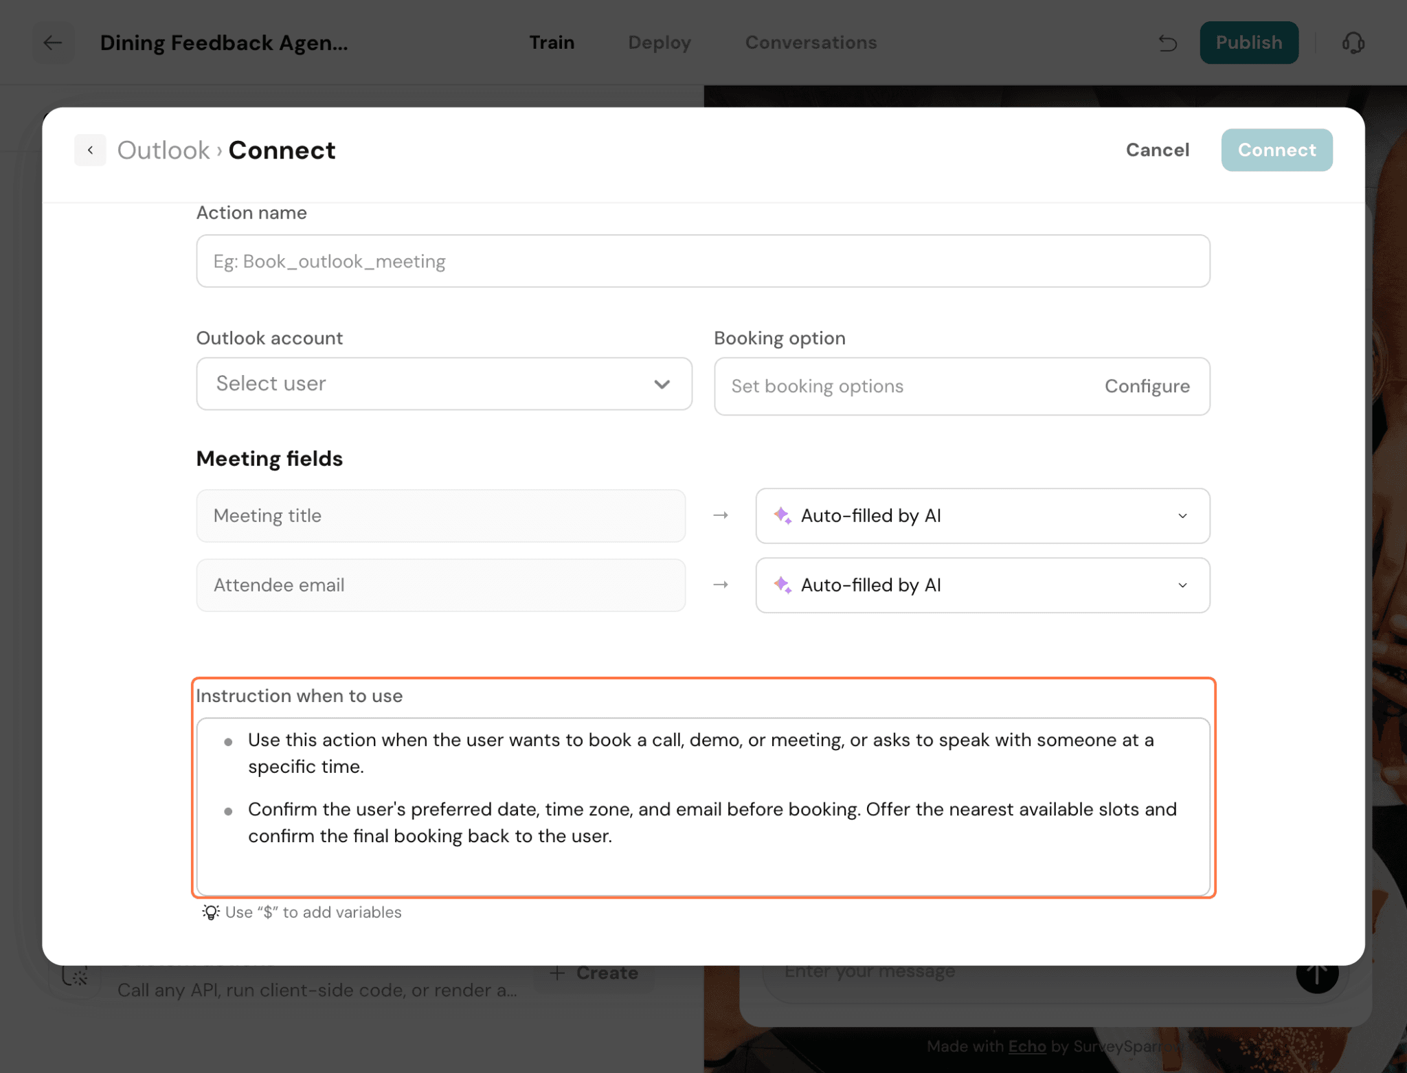Click the Meeting fields heading
1407x1073 pixels.
click(269, 458)
